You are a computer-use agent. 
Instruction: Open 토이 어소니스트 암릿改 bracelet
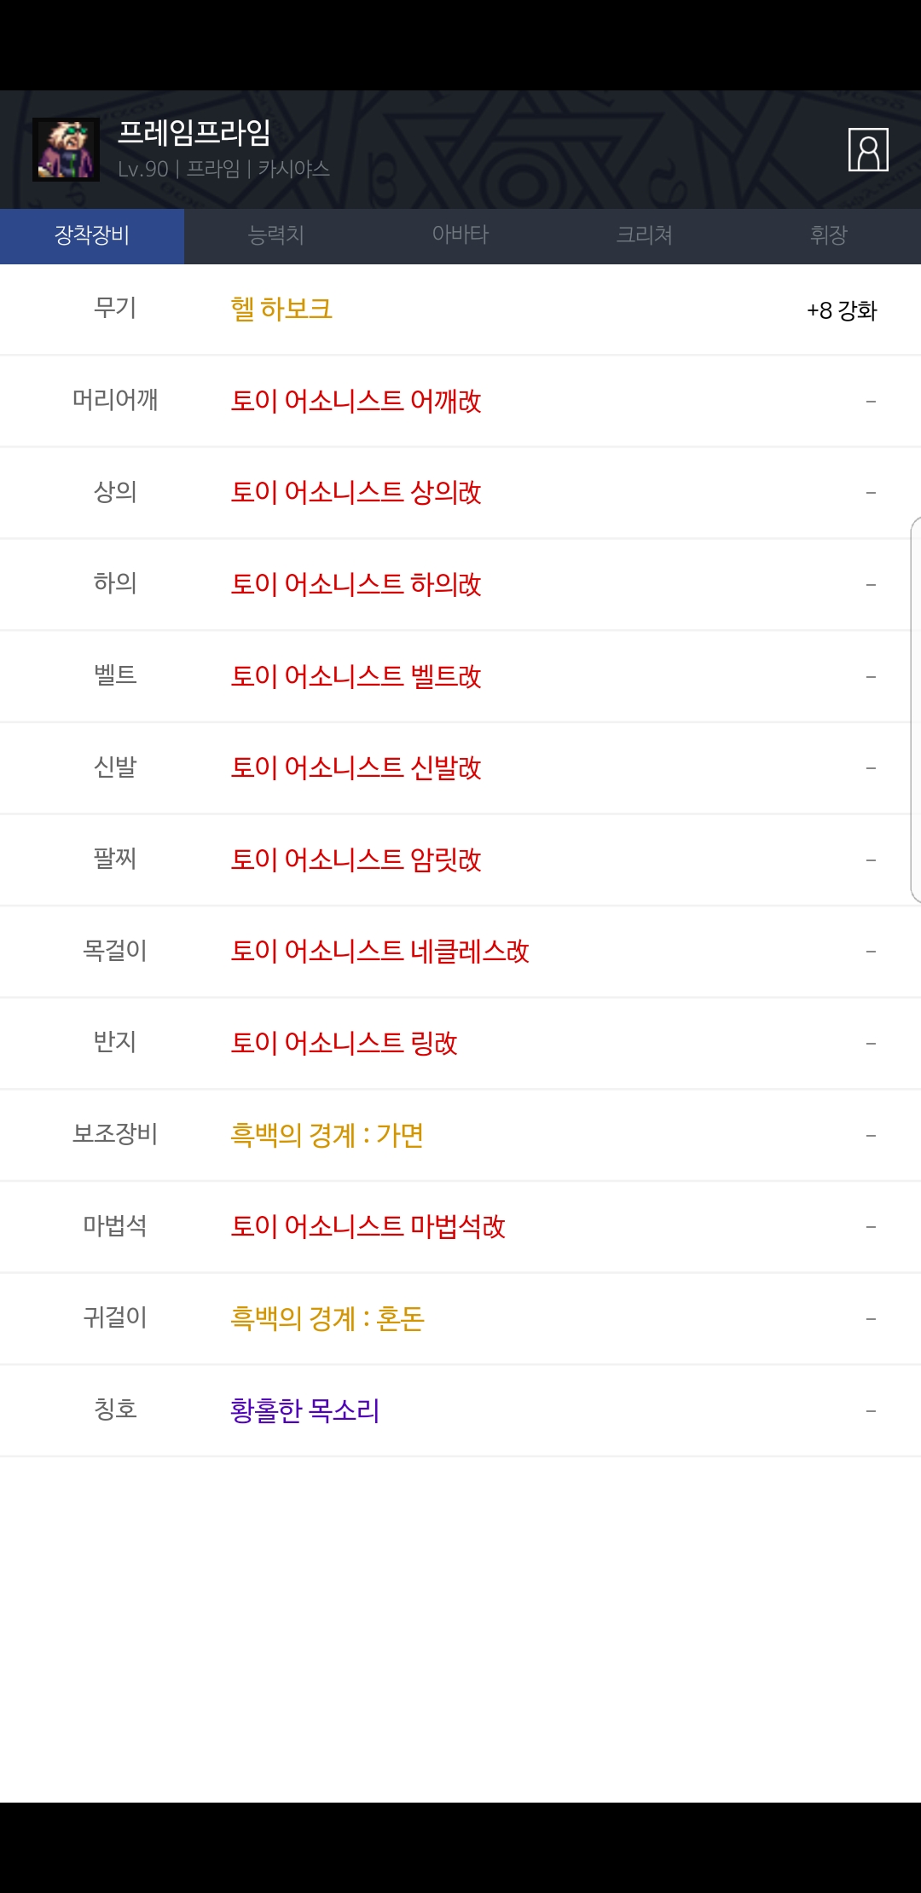coord(356,860)
